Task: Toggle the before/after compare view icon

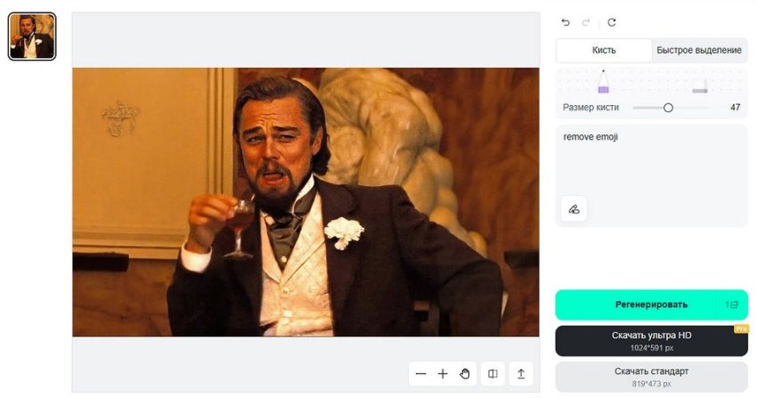Action: [492, 374]
